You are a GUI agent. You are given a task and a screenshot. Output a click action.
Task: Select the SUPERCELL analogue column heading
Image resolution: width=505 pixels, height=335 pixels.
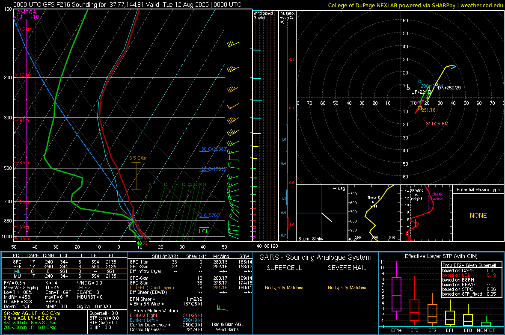[x=284, y=268]
